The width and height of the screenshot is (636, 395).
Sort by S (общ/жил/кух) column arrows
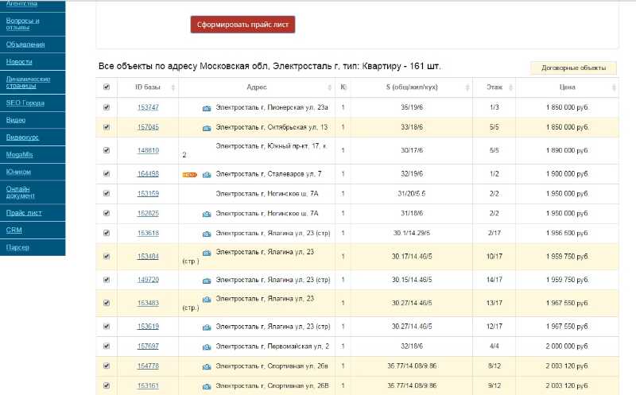467,87
